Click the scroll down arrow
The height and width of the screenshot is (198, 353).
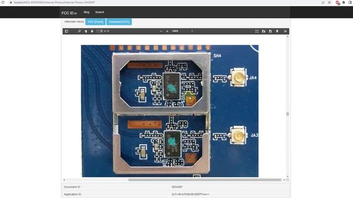pyautogui.click(x=287, y=177)
